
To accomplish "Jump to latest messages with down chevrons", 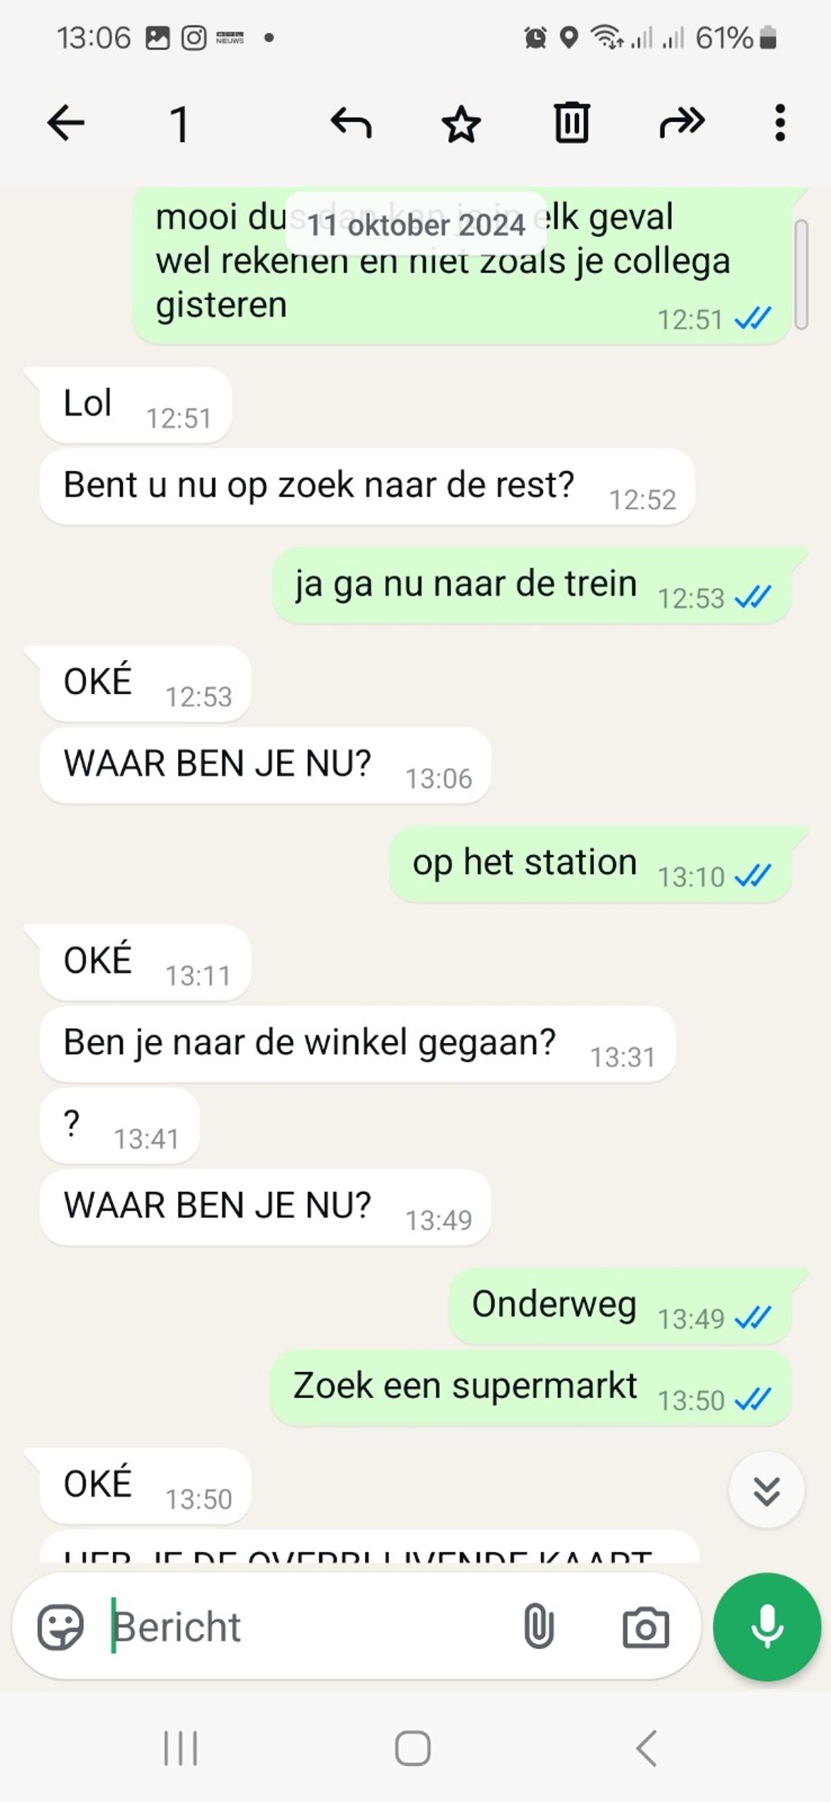I will pyautogui.click(x=767, y=1491).
